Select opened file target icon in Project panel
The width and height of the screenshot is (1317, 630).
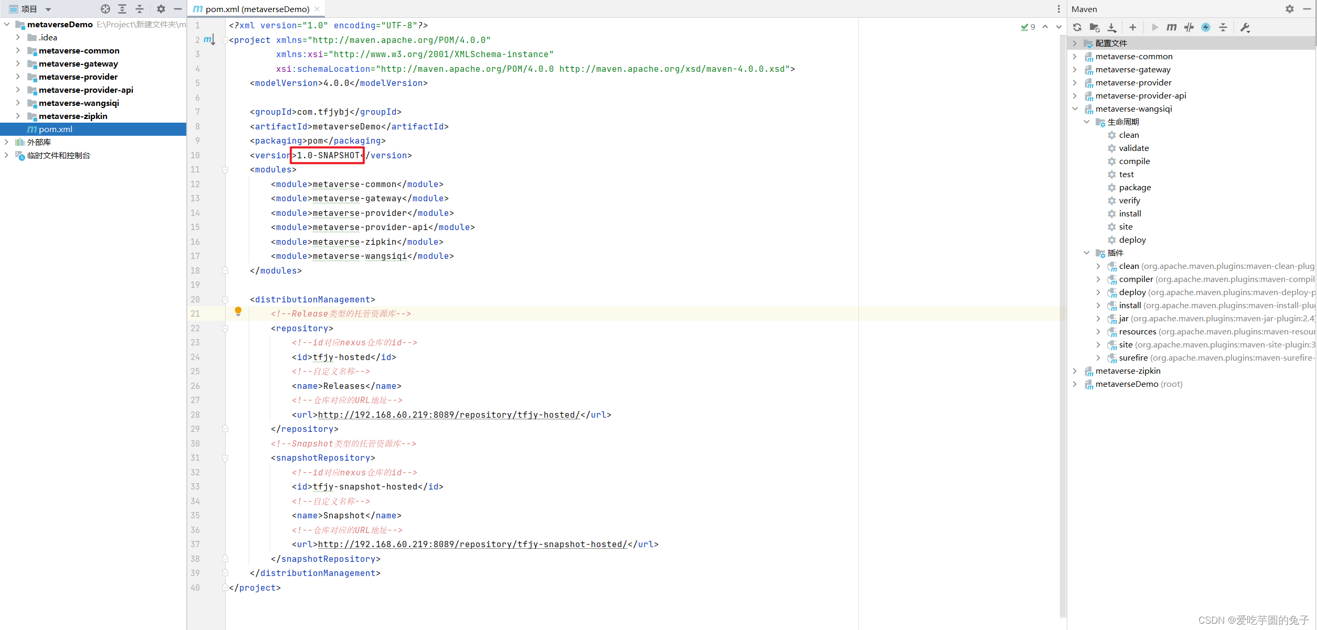[105, 9]
